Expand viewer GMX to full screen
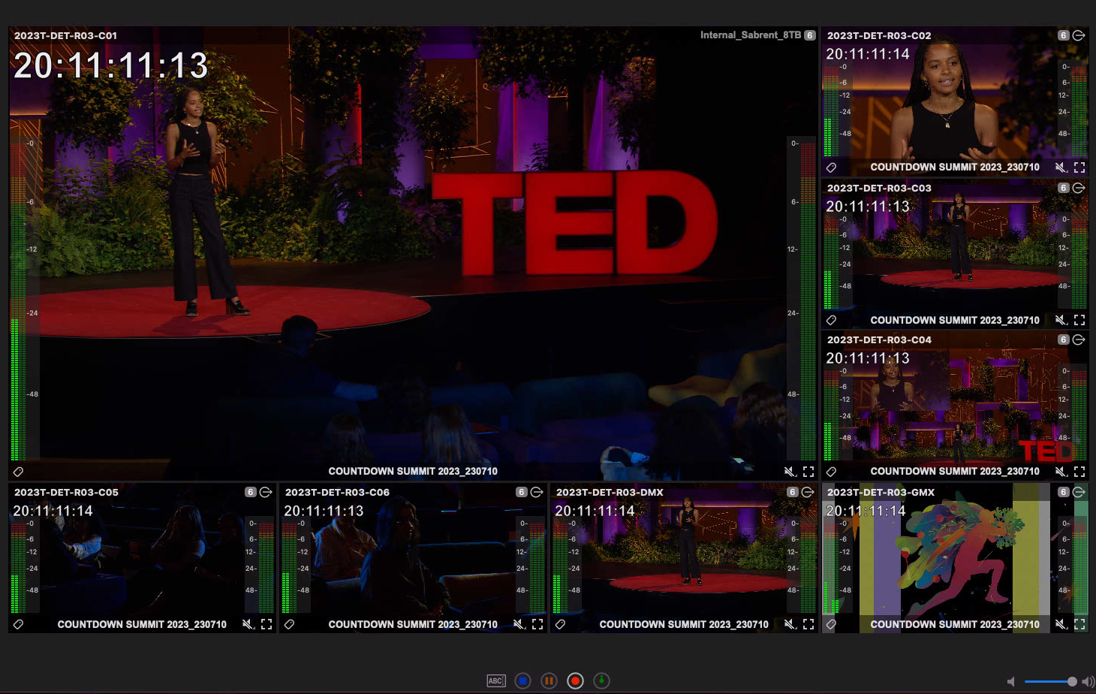Screen dimensions: 1096x694 click(1079, 624)
